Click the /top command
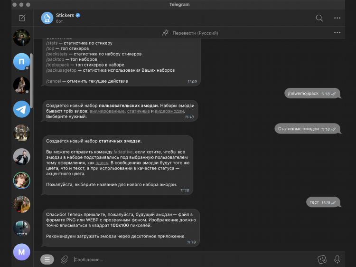Viewport: 356px width, 267px height. pos(50,48)
